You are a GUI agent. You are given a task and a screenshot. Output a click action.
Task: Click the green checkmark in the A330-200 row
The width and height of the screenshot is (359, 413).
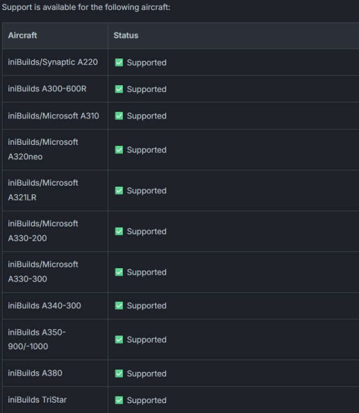pyautogui.click(x=119, y=231)
